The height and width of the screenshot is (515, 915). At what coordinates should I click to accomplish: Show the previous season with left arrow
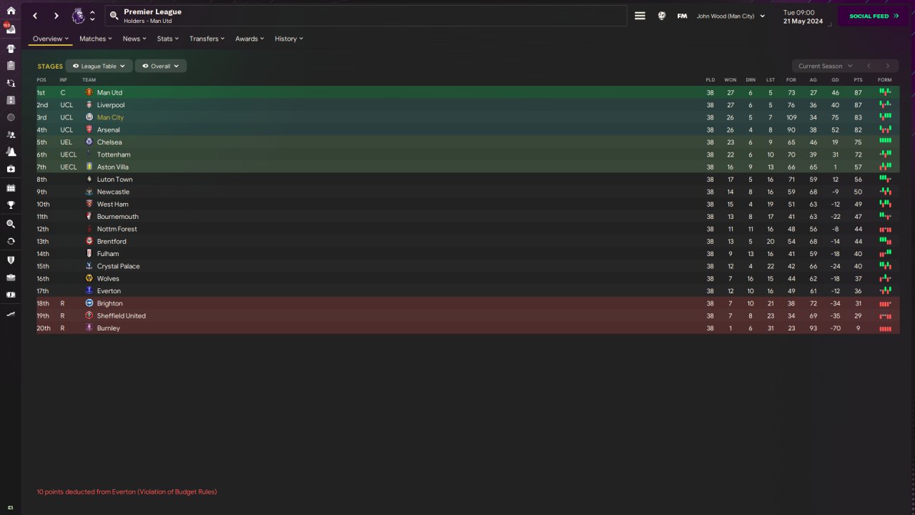[x=869, y=66]
